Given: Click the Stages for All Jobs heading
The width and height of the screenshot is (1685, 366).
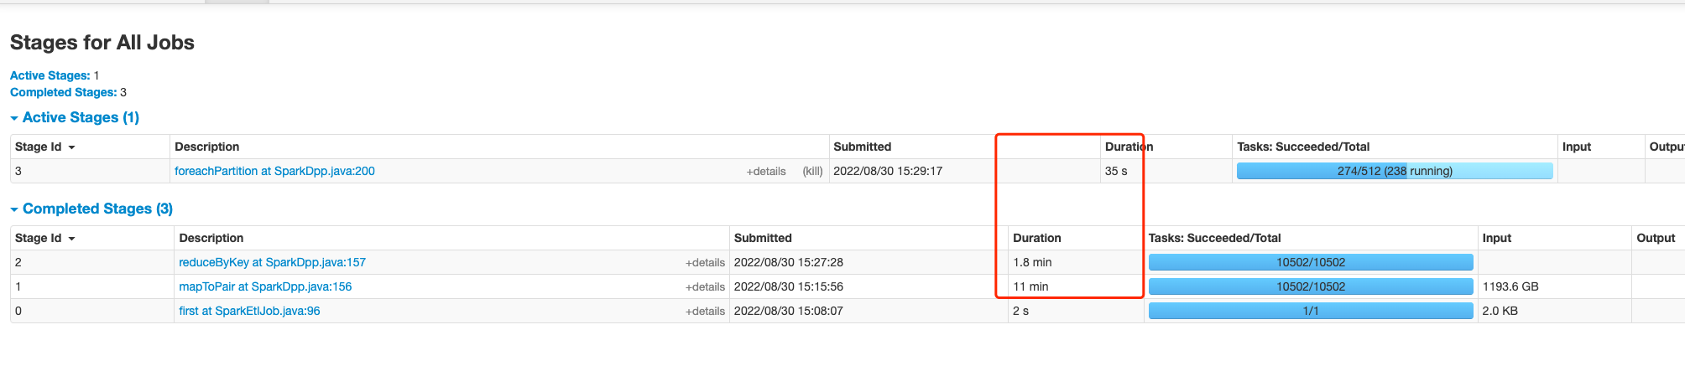Looking at the screenshot, I should coord(102,43).
